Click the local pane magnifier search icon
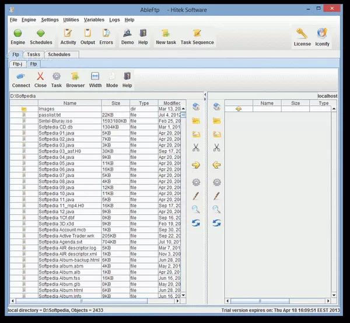The width and height of the screenshot is (350, 323). pos(196,210)
